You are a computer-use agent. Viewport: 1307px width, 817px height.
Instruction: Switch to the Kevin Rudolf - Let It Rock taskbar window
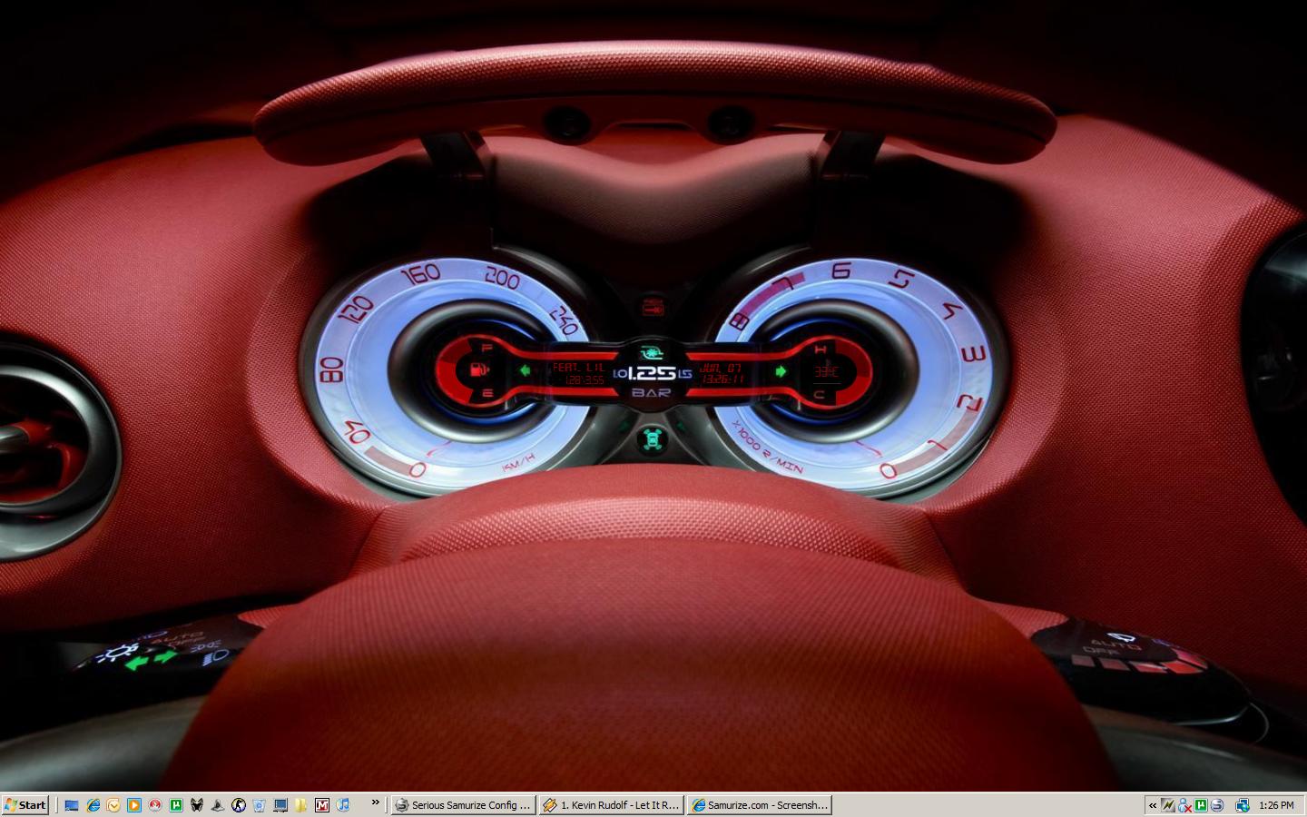pos(611,804)
